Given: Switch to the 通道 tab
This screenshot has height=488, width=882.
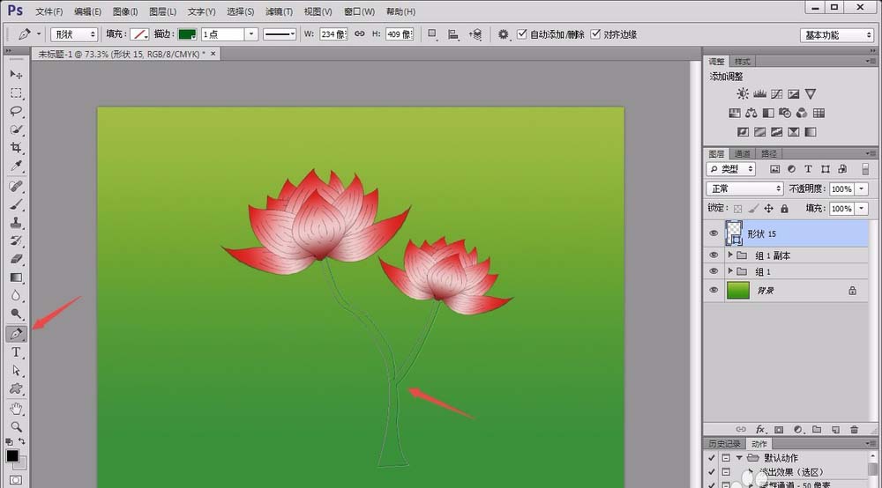Looking at the screenshot, I should point(743,153).
